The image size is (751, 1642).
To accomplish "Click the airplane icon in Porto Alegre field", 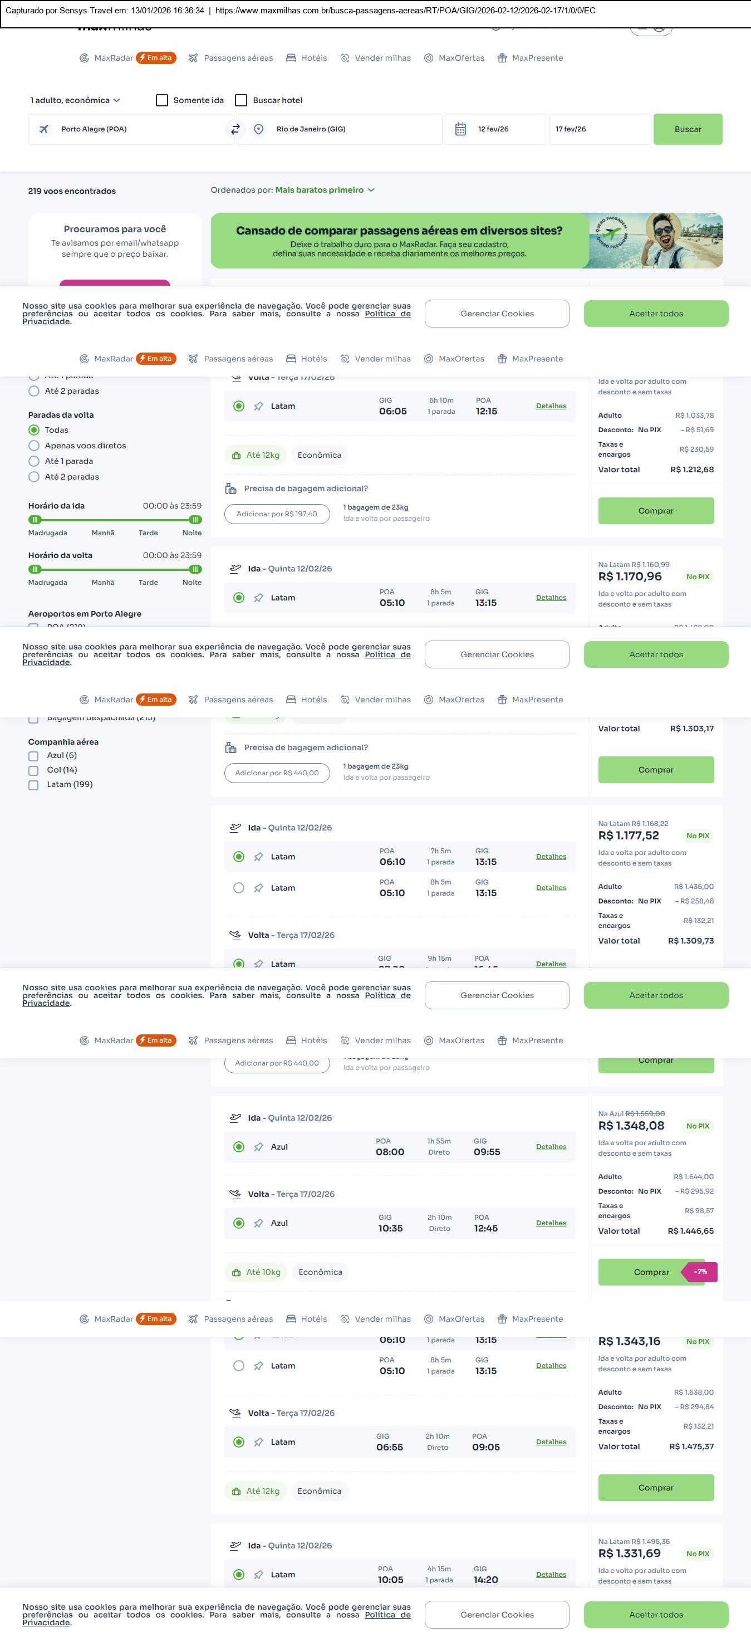I will tap(44, 129).
